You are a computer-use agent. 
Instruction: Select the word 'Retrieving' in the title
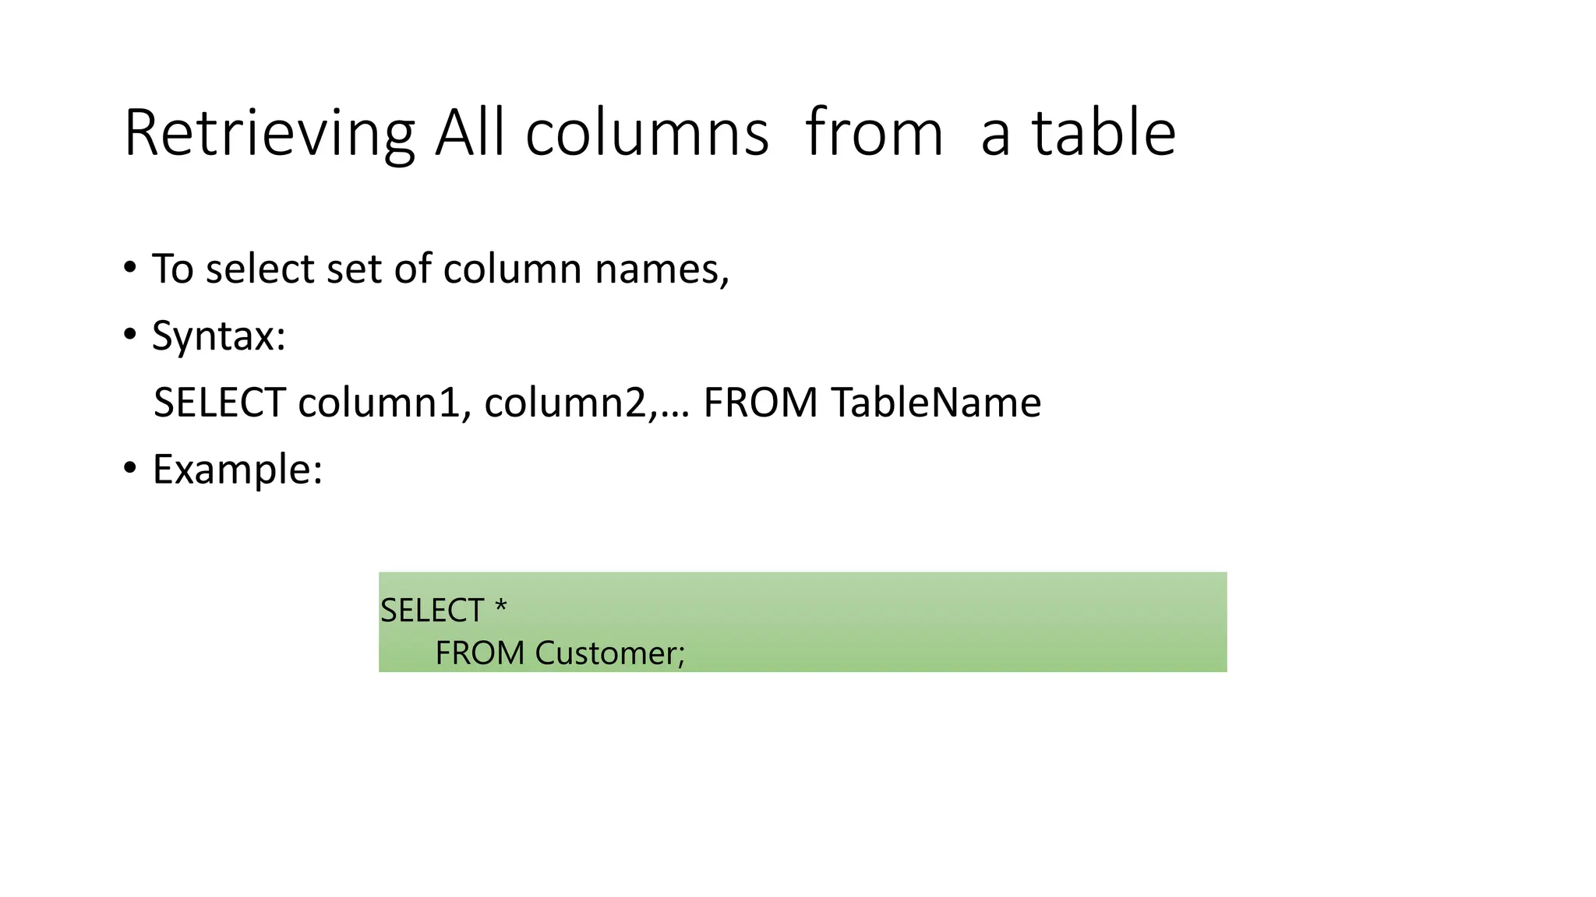tap(269, 135)
